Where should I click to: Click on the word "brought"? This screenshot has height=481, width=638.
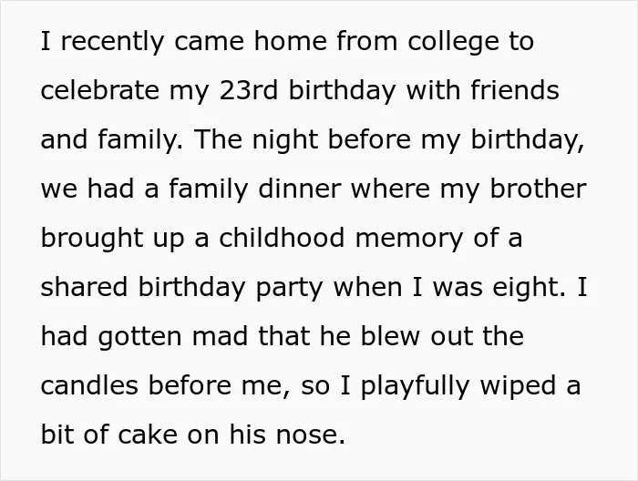pos(92,239)
